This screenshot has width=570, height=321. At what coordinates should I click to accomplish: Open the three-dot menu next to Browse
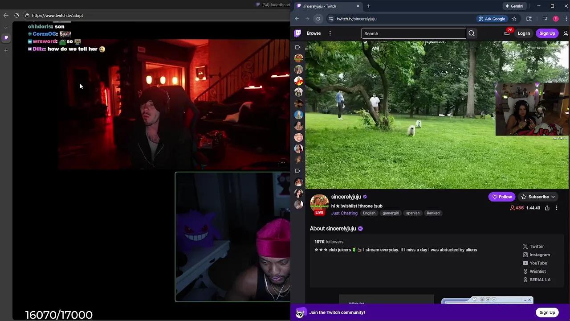(x=330, y=33)
